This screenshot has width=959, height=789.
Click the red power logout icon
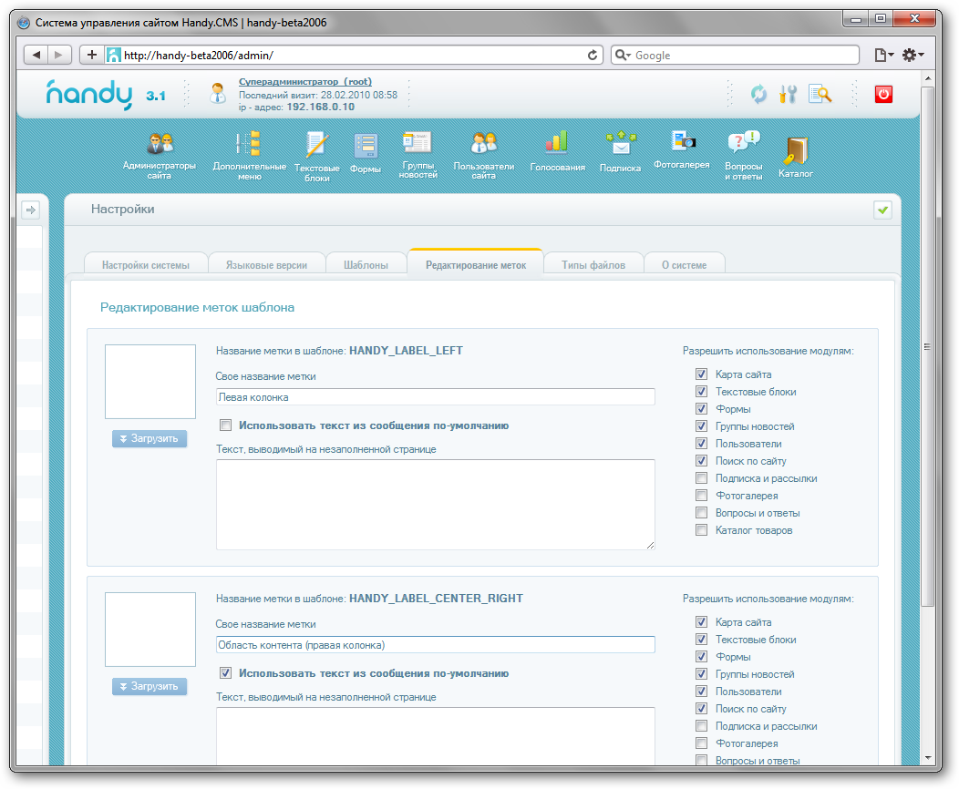tap(883, 94)
